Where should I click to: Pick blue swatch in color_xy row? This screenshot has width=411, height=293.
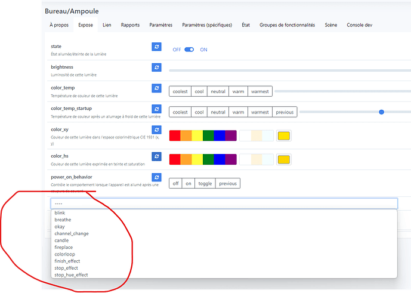coord(220,135)
